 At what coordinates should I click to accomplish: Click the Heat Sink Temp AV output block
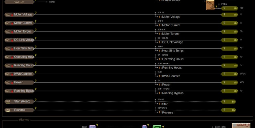pos(229,48)
